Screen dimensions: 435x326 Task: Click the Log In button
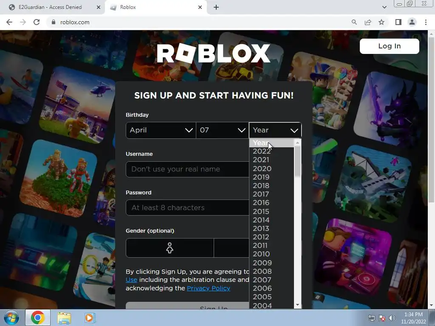[389, 46]
